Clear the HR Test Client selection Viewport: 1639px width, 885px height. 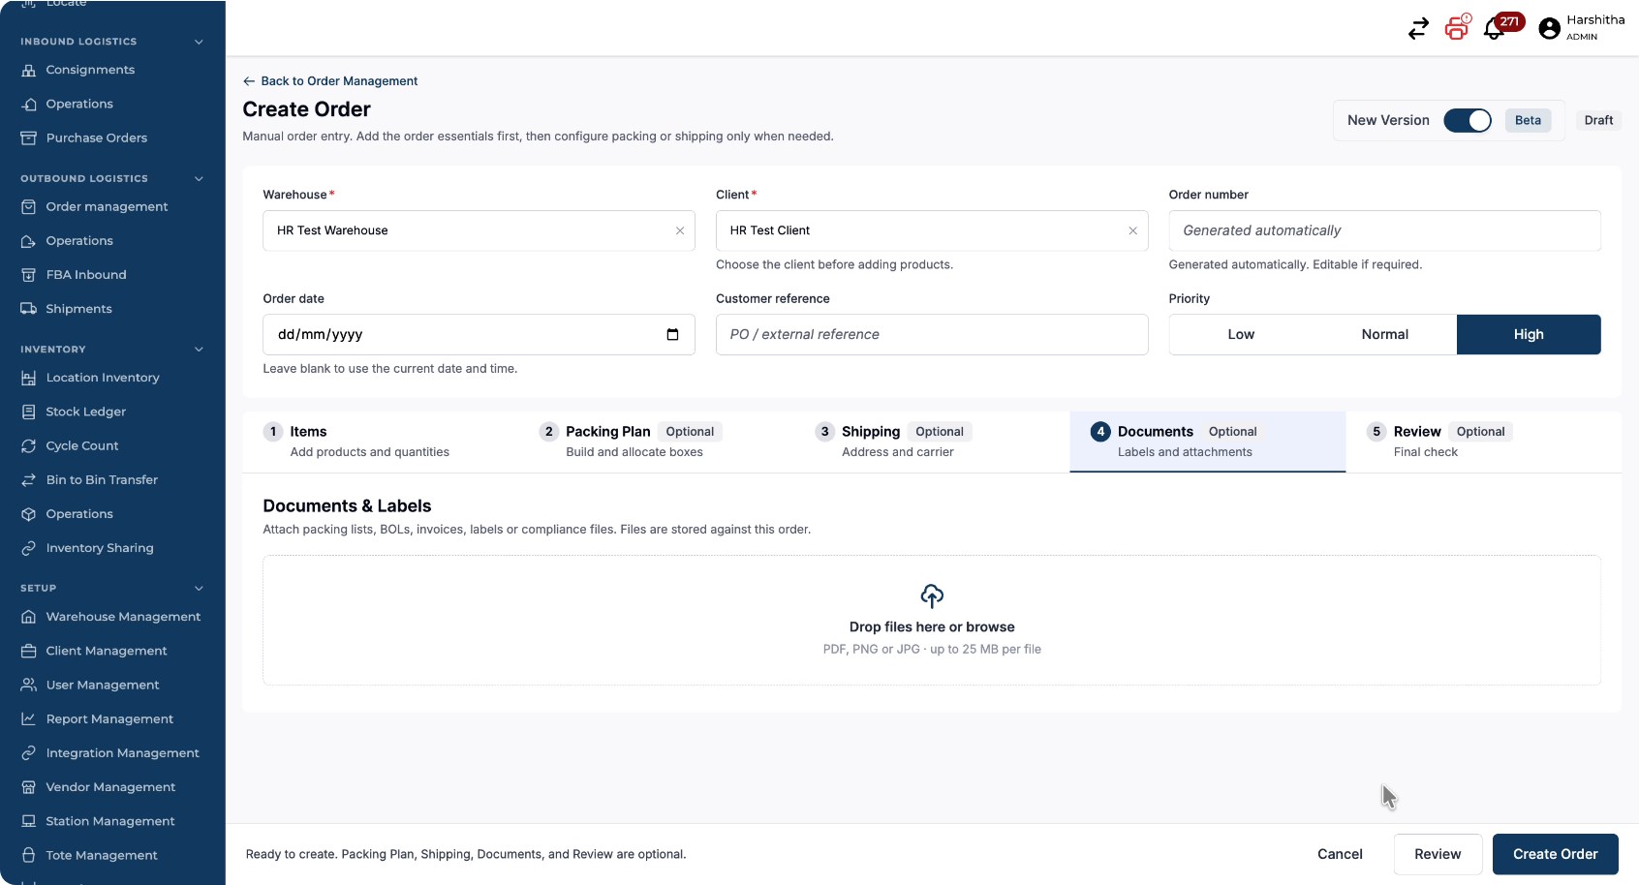point(1133,230)
